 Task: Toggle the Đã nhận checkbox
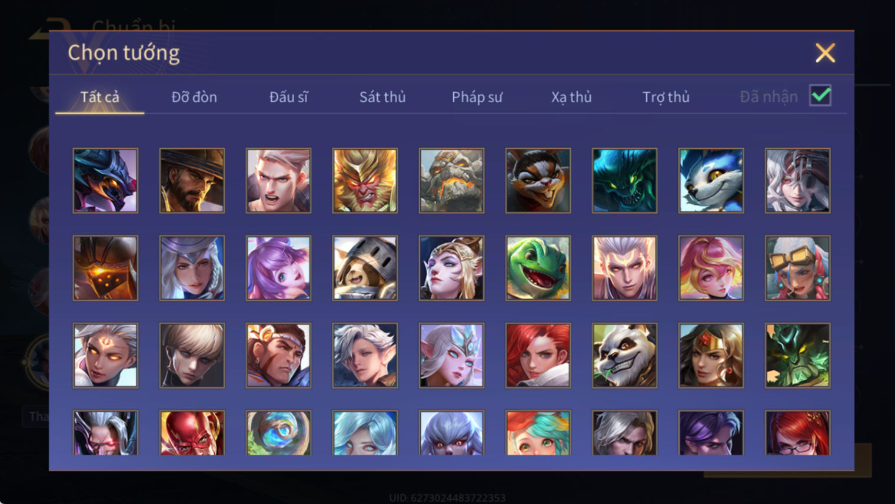click(820, 95)
